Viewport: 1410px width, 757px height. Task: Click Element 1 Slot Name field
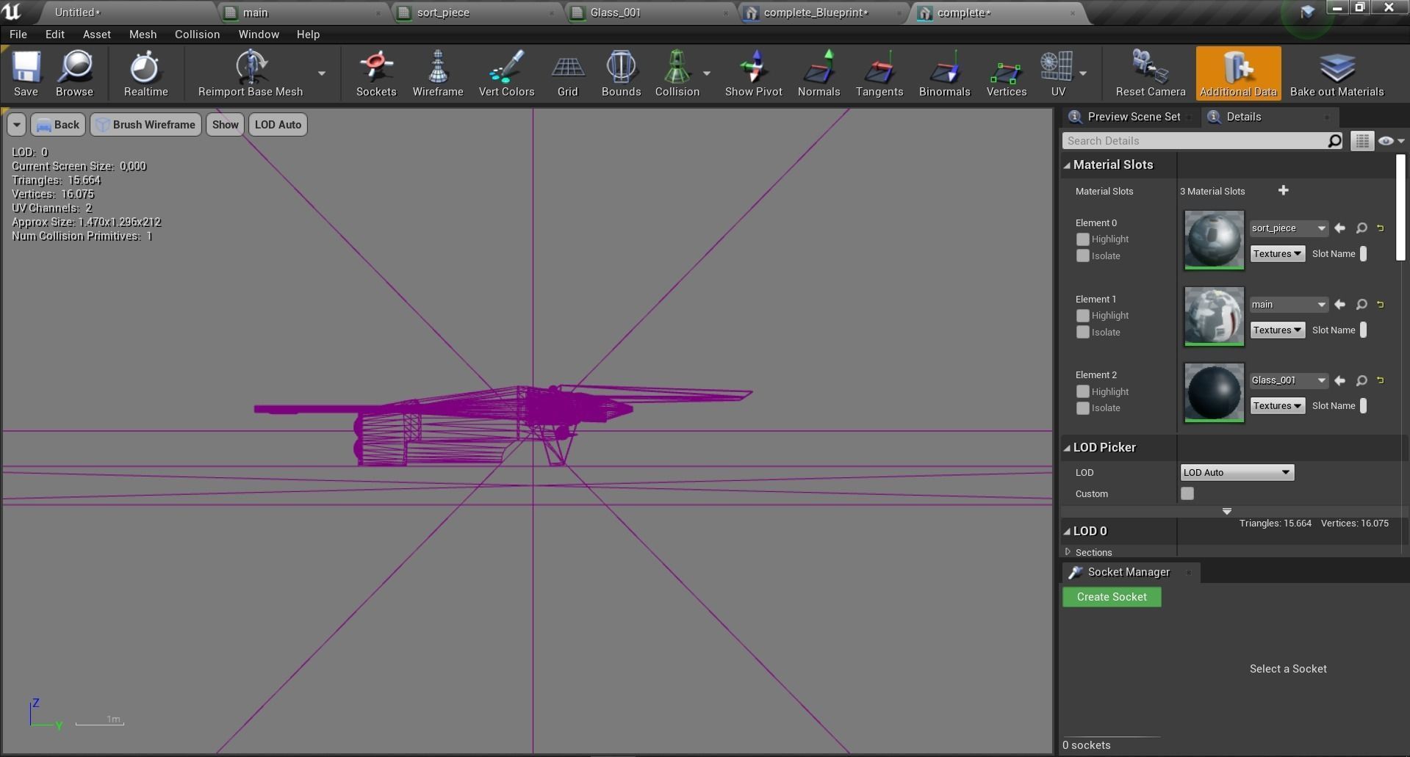tap(1363, 330)
